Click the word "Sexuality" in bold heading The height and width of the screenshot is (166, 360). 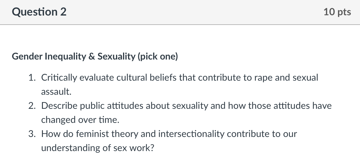click(117, 56)
